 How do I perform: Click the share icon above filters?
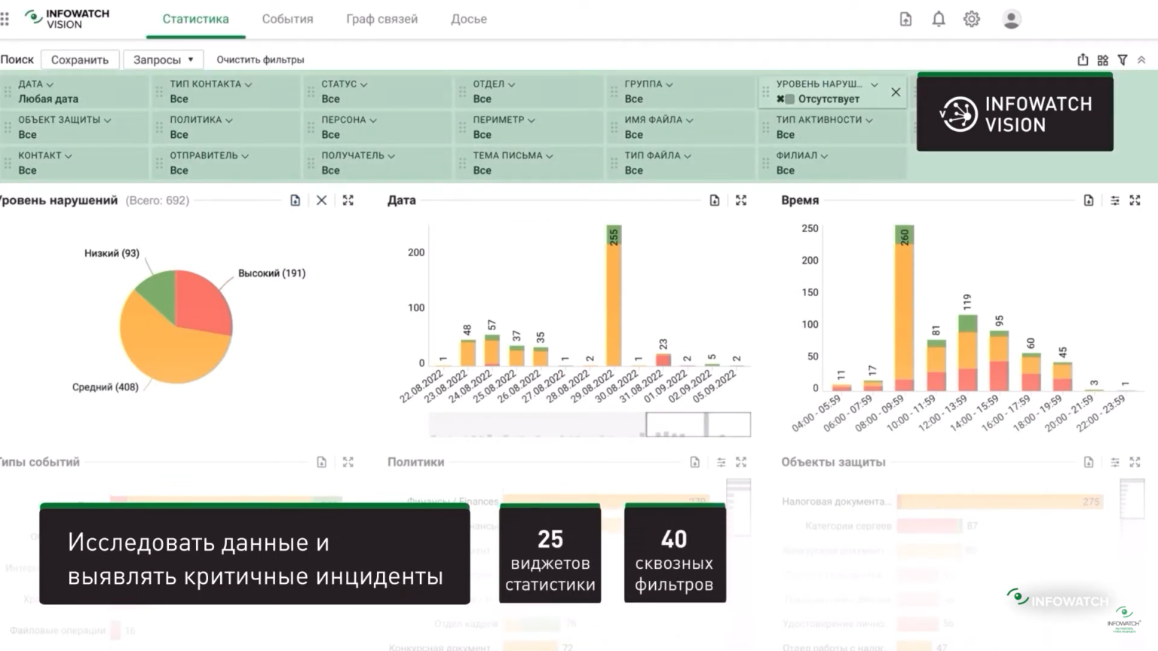coord(1083,60)
